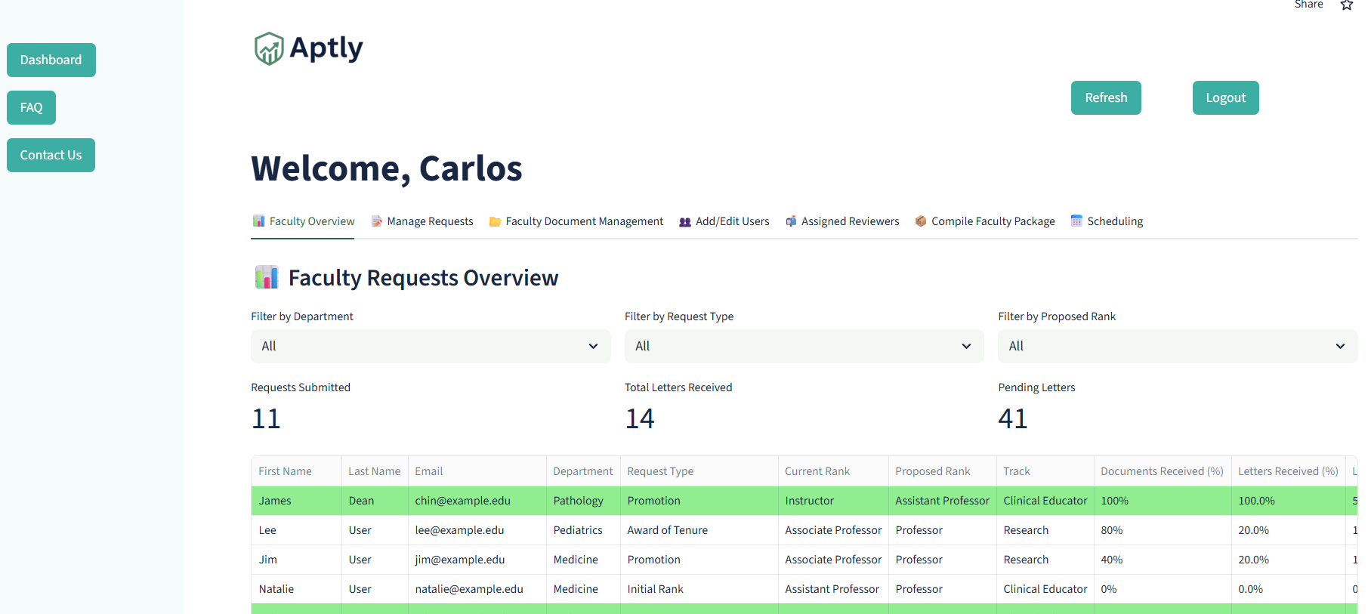
Task: Click the Compile Faculty Package box icon
Action: click(921, 221)
